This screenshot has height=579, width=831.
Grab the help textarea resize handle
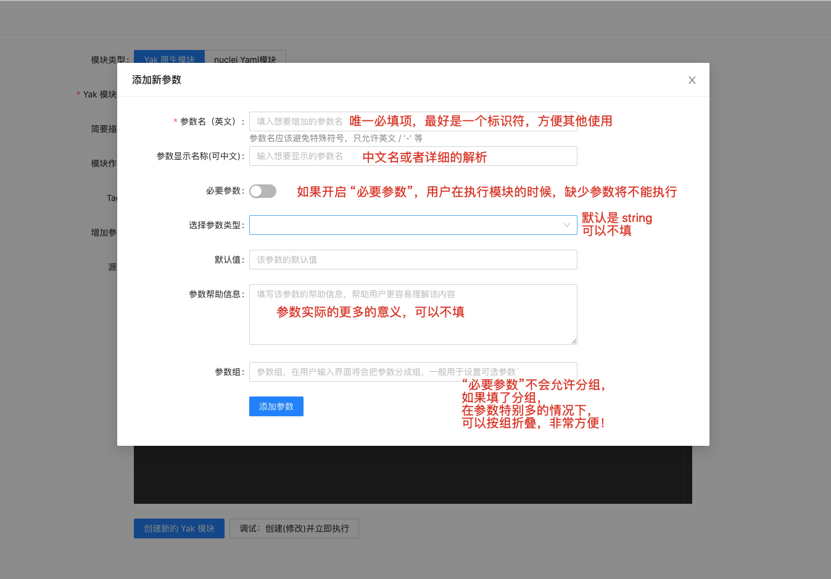pos(574,341)
